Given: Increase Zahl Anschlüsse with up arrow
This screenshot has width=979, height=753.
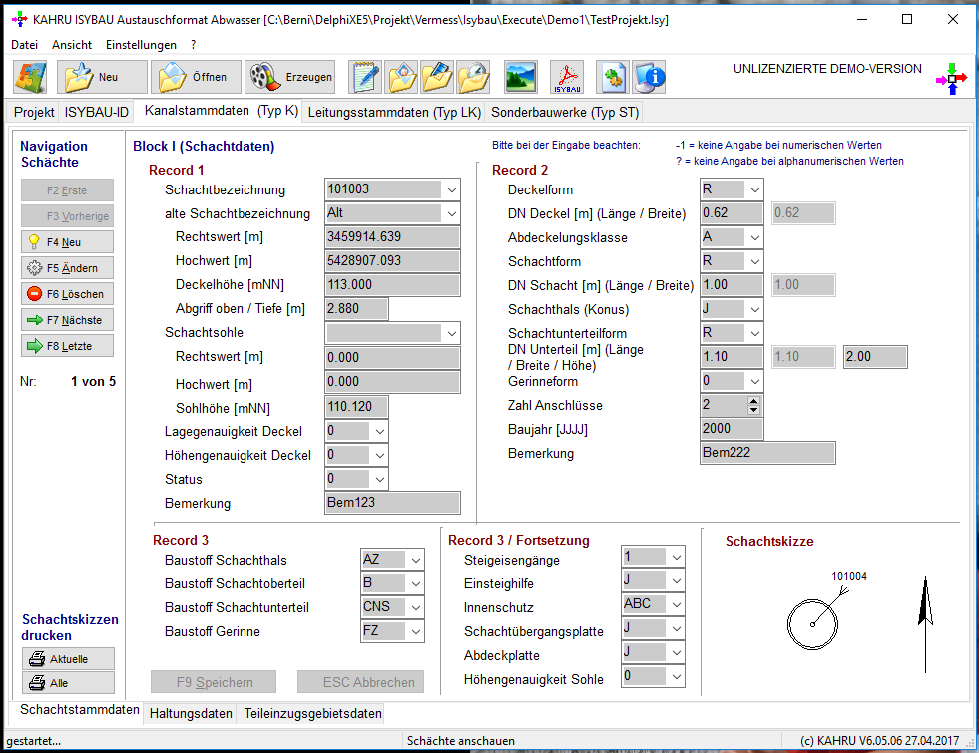Looking at the screenshot, I should tap(754, 401).
